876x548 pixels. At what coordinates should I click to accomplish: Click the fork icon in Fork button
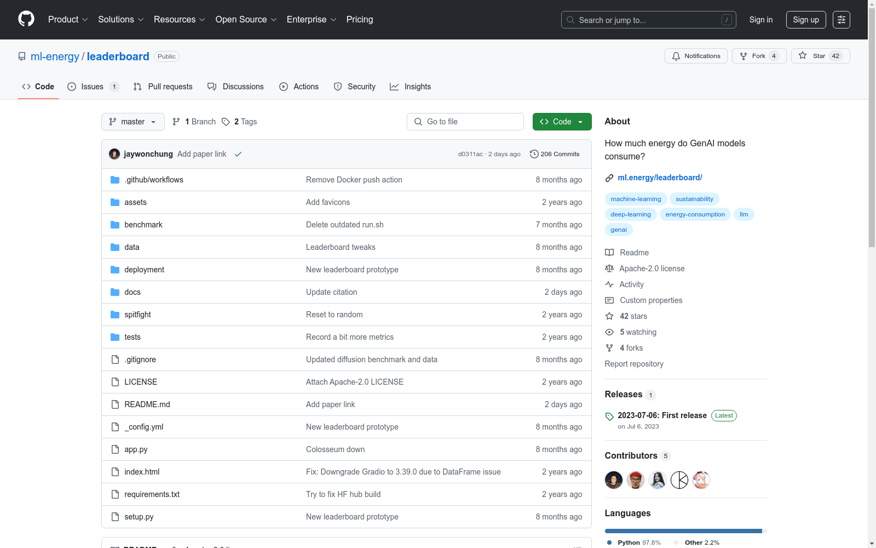(x=744, y=56)
